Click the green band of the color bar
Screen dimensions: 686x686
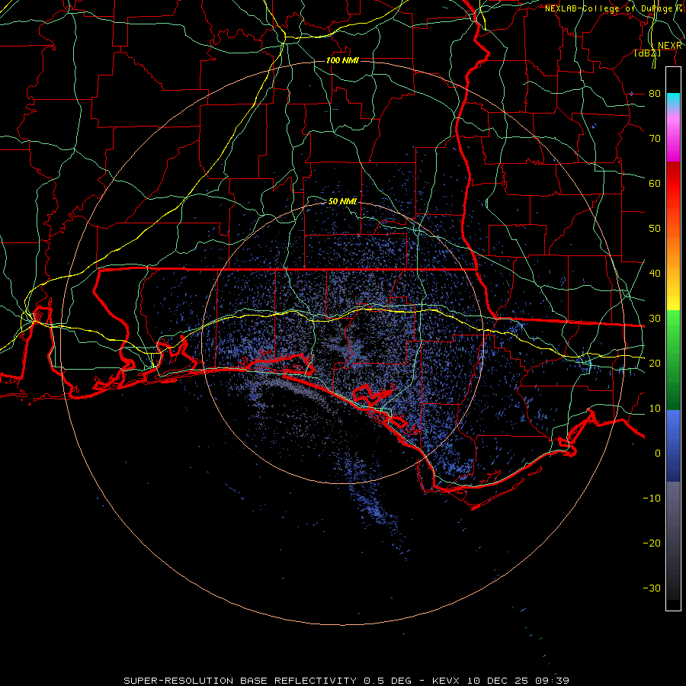pos(673,360)
